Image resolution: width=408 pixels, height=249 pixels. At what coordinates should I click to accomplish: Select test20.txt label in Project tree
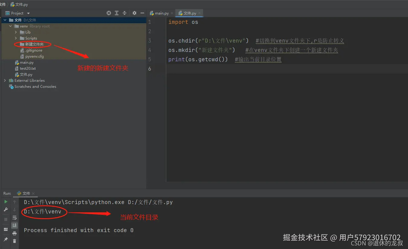pos(28,69)
